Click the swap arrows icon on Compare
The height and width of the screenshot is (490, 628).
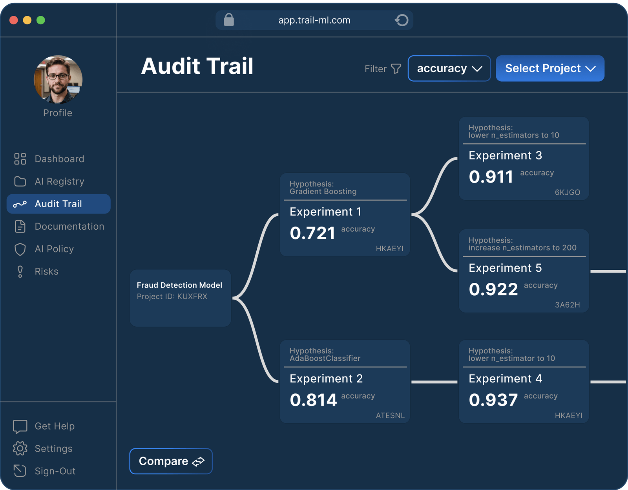(198, 461)
